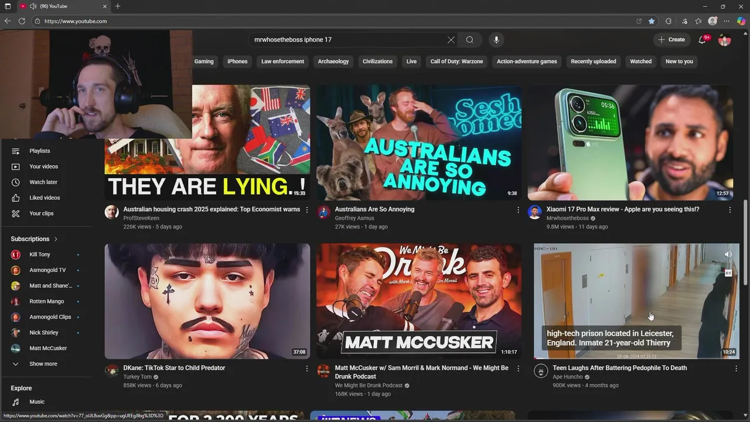This screenshot has height=422, width=750.
Task: Open more options for Teen Laughs video
Action: 737,369
